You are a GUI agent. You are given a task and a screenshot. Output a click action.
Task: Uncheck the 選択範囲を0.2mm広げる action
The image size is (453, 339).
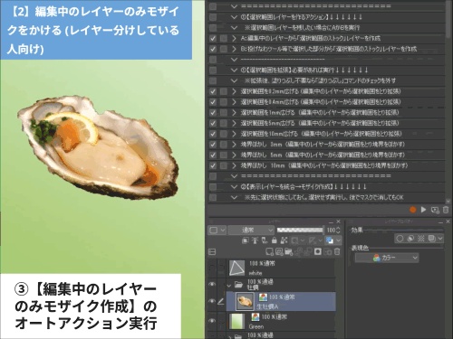coord(213,91)
